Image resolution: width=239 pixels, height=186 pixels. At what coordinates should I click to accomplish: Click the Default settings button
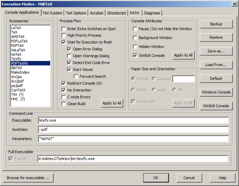coord(216,78)
